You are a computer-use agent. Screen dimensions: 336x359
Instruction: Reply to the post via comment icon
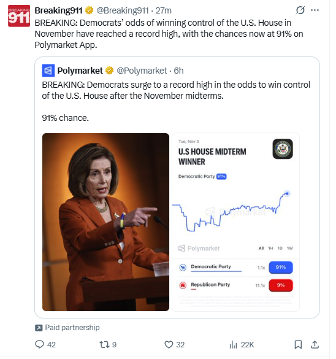(39, 344)
